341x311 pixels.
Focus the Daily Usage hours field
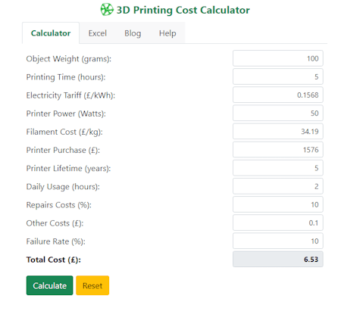(x=278, y=186)
